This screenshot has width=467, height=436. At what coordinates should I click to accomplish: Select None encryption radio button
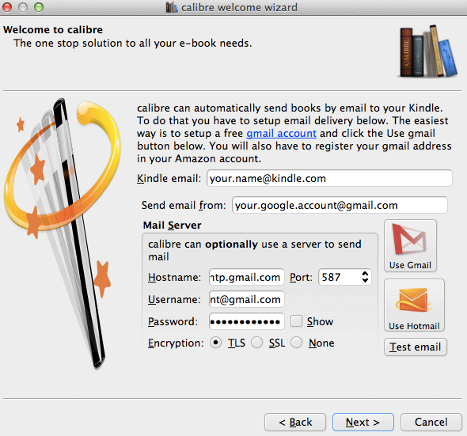[296, 343]
